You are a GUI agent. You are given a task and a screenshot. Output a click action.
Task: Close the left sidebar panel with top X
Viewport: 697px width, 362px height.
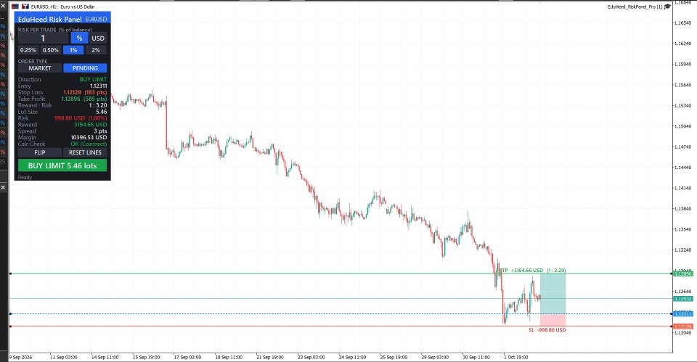click(x=3, y=6)
